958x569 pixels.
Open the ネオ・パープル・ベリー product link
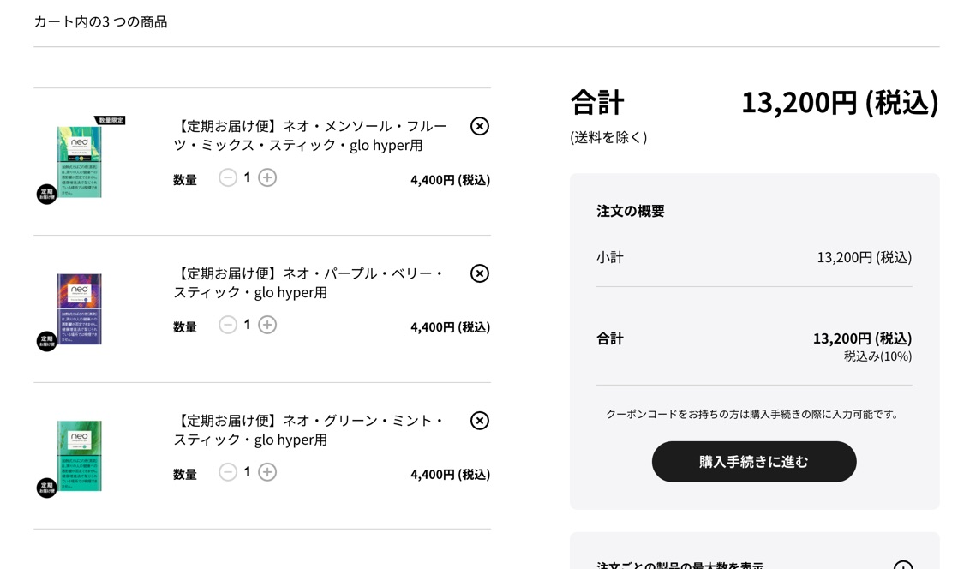(x=308, y=283)
